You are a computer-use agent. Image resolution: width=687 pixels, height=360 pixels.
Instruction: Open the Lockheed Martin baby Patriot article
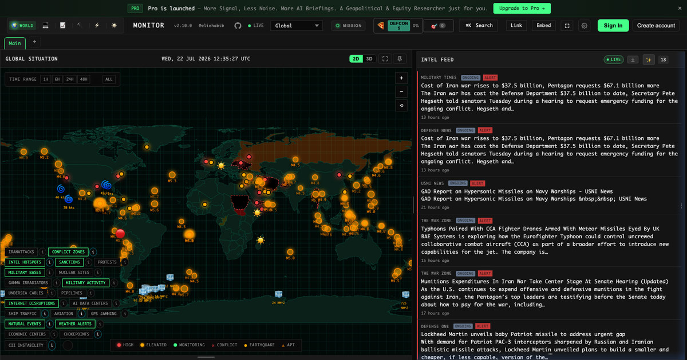tap(523, 334)
